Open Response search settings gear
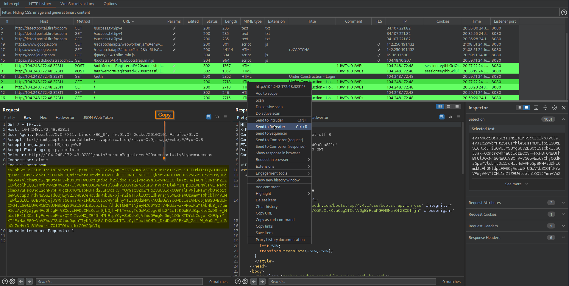 tap(245, 281)
